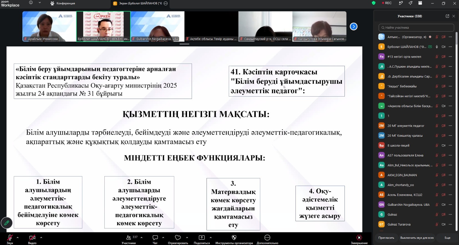Screen dimensions: 459x245
Task: Switch to Конференция tab
Action: click(x=63, y=3)
